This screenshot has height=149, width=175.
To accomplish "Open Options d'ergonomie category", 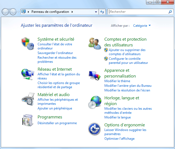I will (125, 125).
